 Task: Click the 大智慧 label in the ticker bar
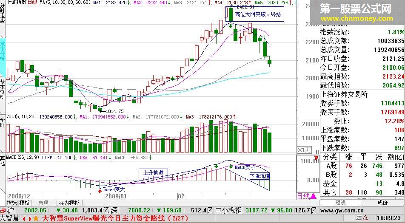point(10,219)
